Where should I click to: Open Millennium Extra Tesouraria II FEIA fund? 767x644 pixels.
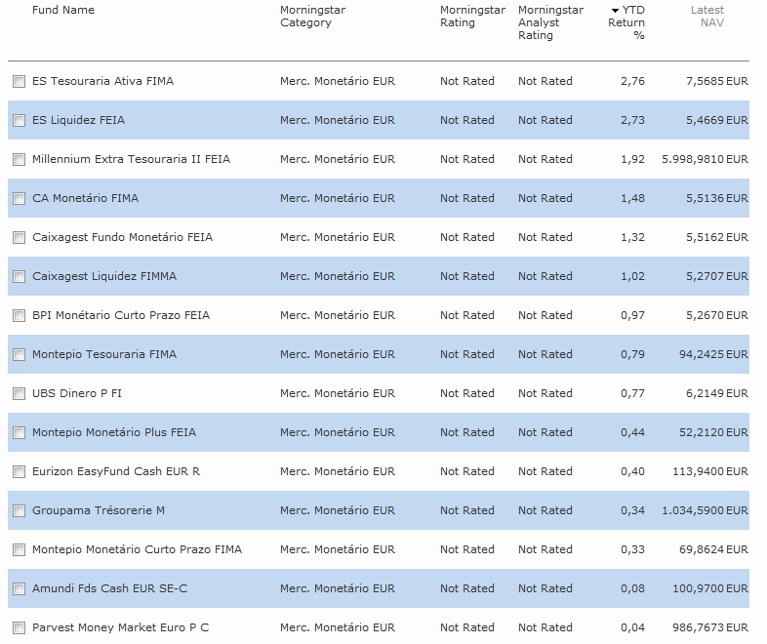[x=131, y=159]
